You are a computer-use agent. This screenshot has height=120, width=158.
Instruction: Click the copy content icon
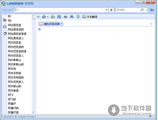[53, 17]
